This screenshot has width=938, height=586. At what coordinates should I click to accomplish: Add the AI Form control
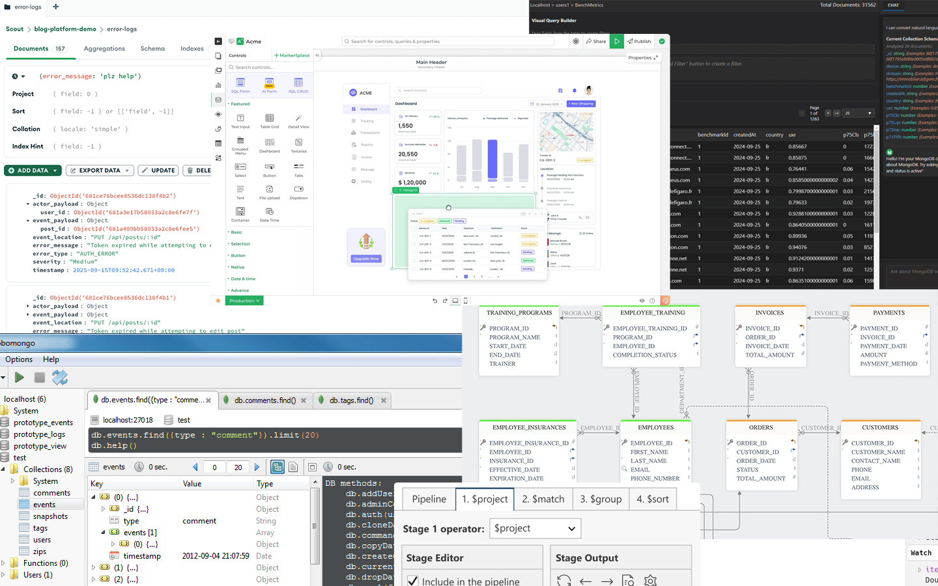pos(269,85)
